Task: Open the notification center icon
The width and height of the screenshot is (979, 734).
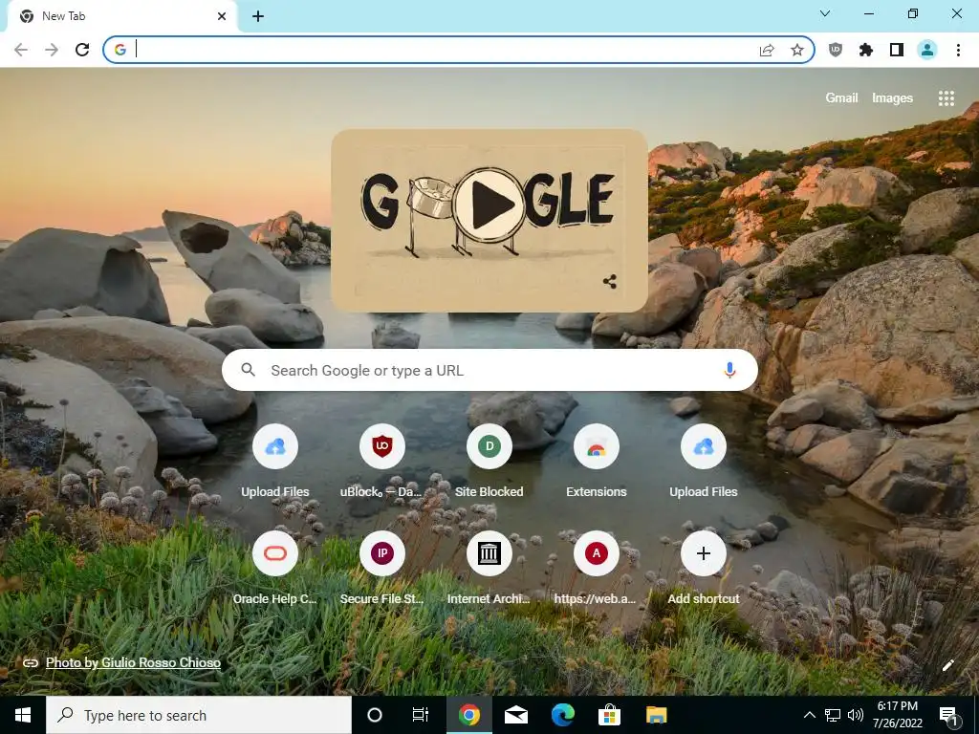Action: [x=948, y=715]
